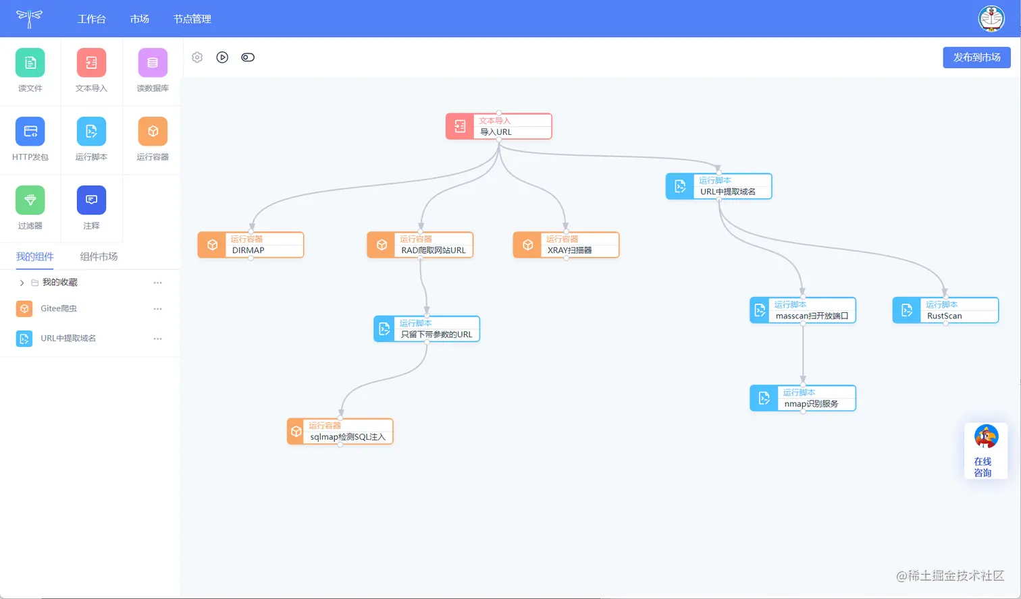Open more options for Gitee爬虫
1021x599 pixels.
(157, 309)
